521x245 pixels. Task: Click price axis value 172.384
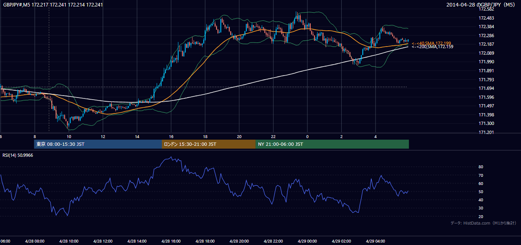(486, 27)
